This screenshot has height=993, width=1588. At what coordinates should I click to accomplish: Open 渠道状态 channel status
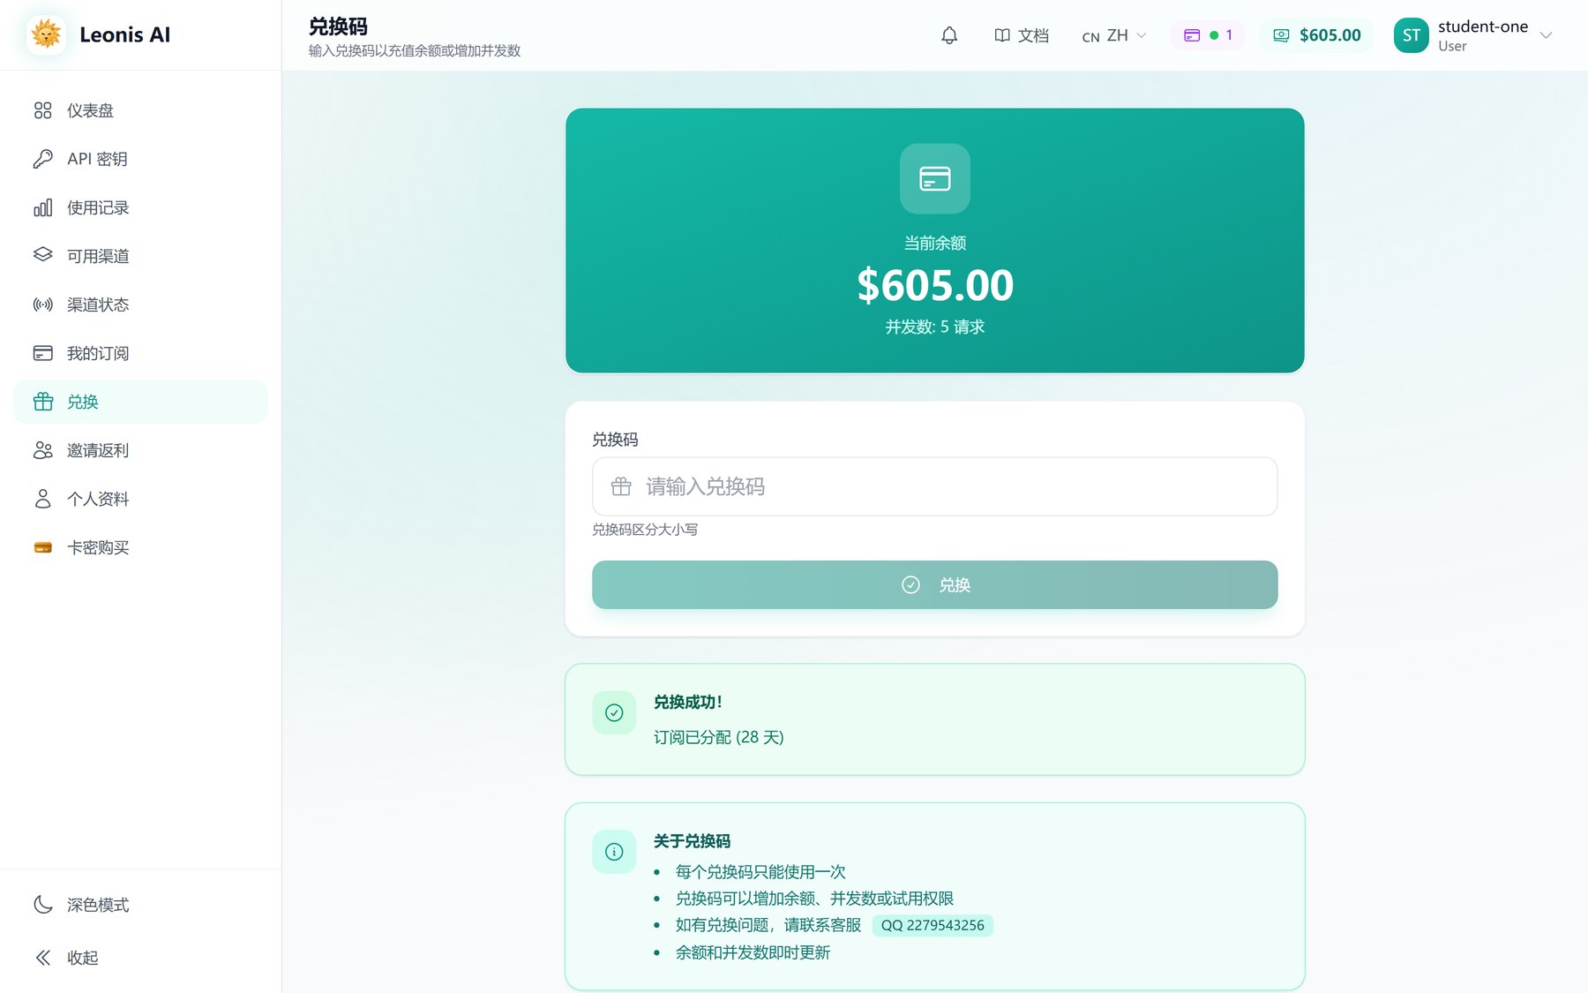(x=140, y=305)
